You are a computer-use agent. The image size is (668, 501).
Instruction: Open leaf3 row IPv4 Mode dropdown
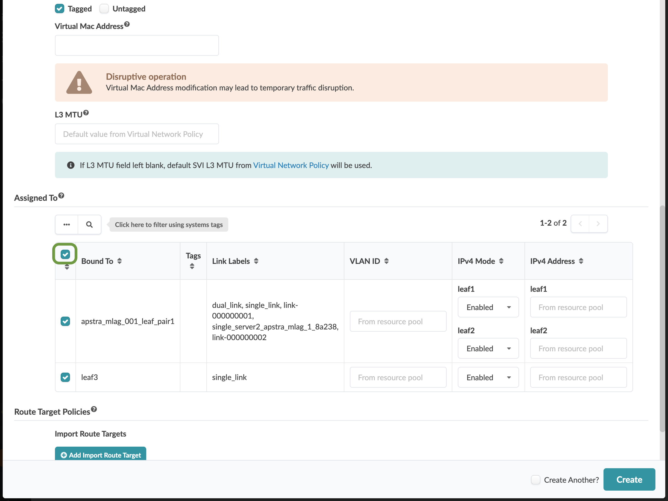click(x=488, y=378)
